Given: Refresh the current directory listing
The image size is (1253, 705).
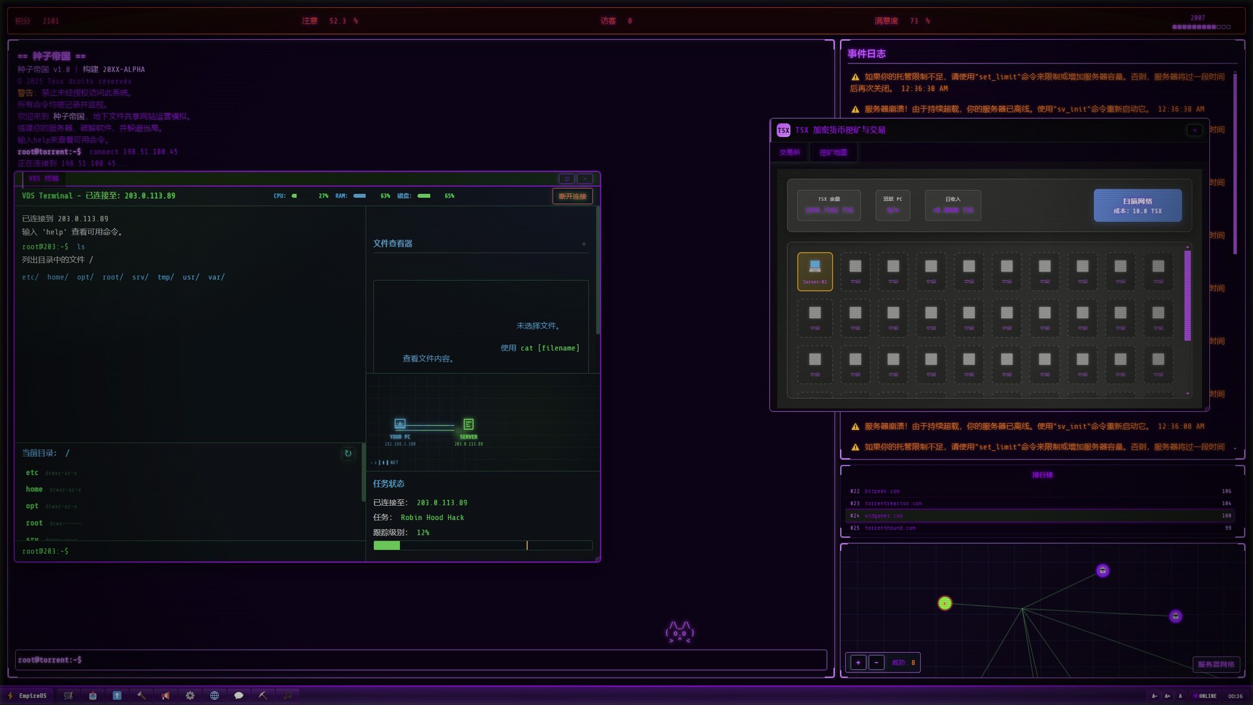Looking at the screenshot, I should coord(348,453).
